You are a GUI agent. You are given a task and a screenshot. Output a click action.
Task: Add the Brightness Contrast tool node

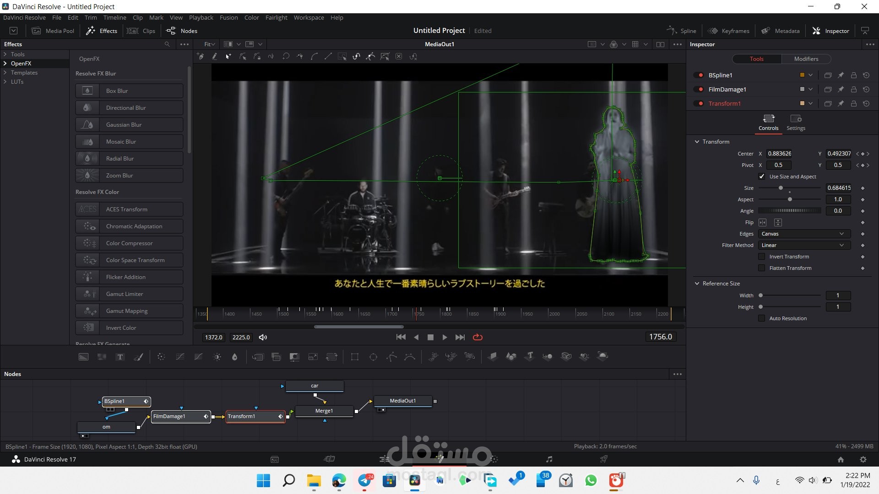pos(217,357)
